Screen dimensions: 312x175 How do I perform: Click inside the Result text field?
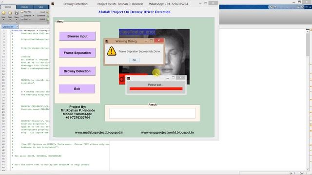click(x=152, y=113)
